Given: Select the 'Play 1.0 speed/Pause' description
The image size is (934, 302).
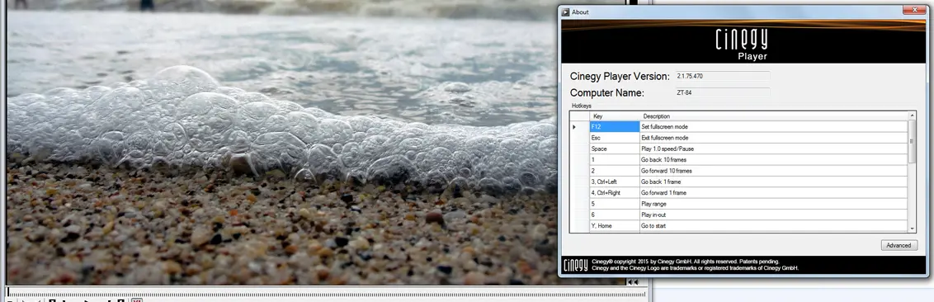Looking at the screenshot, I should [x=773, y=149].
